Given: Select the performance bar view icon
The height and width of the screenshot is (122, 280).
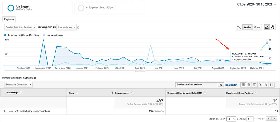Looking at the screenshot, I should (x=254, y=85).
